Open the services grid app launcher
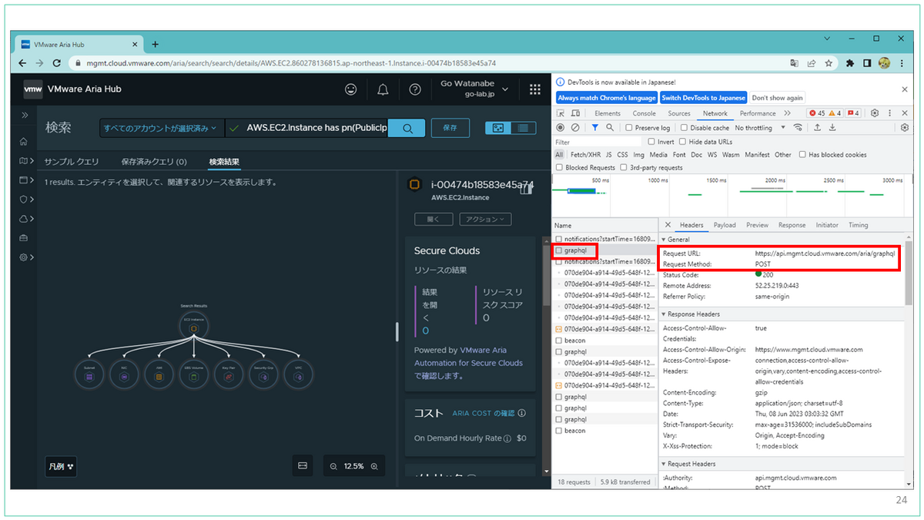924x520 pixels. 535,89
